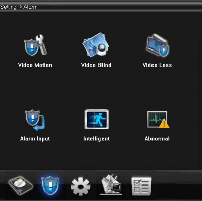Click "Setting" in the title breadcrumb
Image resolution: width=202 pixels, height=201 pixels.
8,7
